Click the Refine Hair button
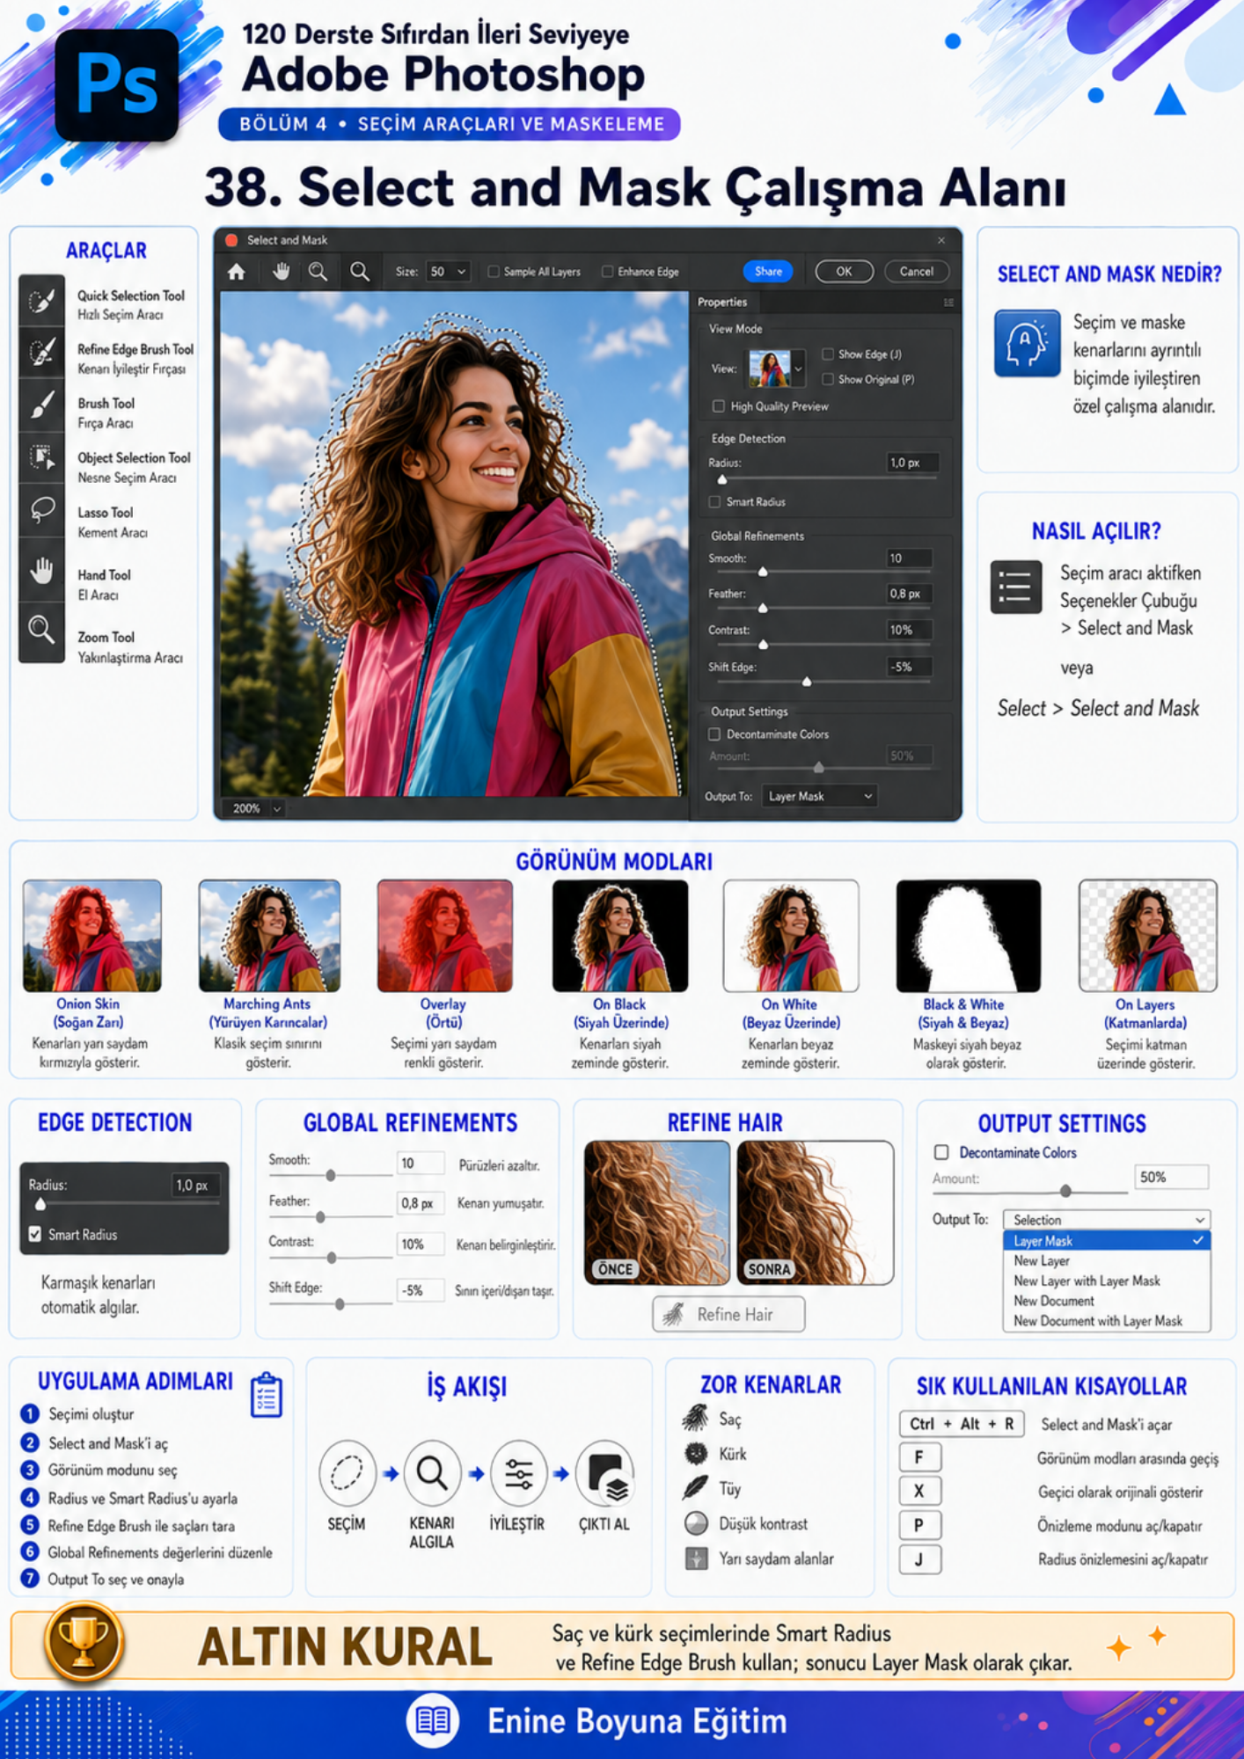1244x1759 pixels. click(728, 1314)
